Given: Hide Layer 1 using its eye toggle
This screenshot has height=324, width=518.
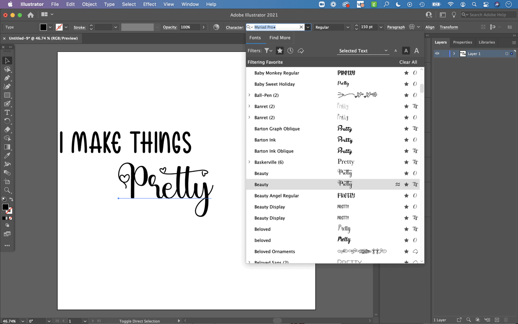Looking at the screenshot, I should (x=436, y=53).
